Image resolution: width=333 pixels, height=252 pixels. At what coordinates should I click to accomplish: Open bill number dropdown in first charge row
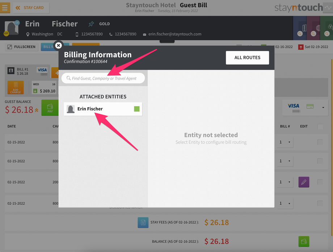coord(285,142)
